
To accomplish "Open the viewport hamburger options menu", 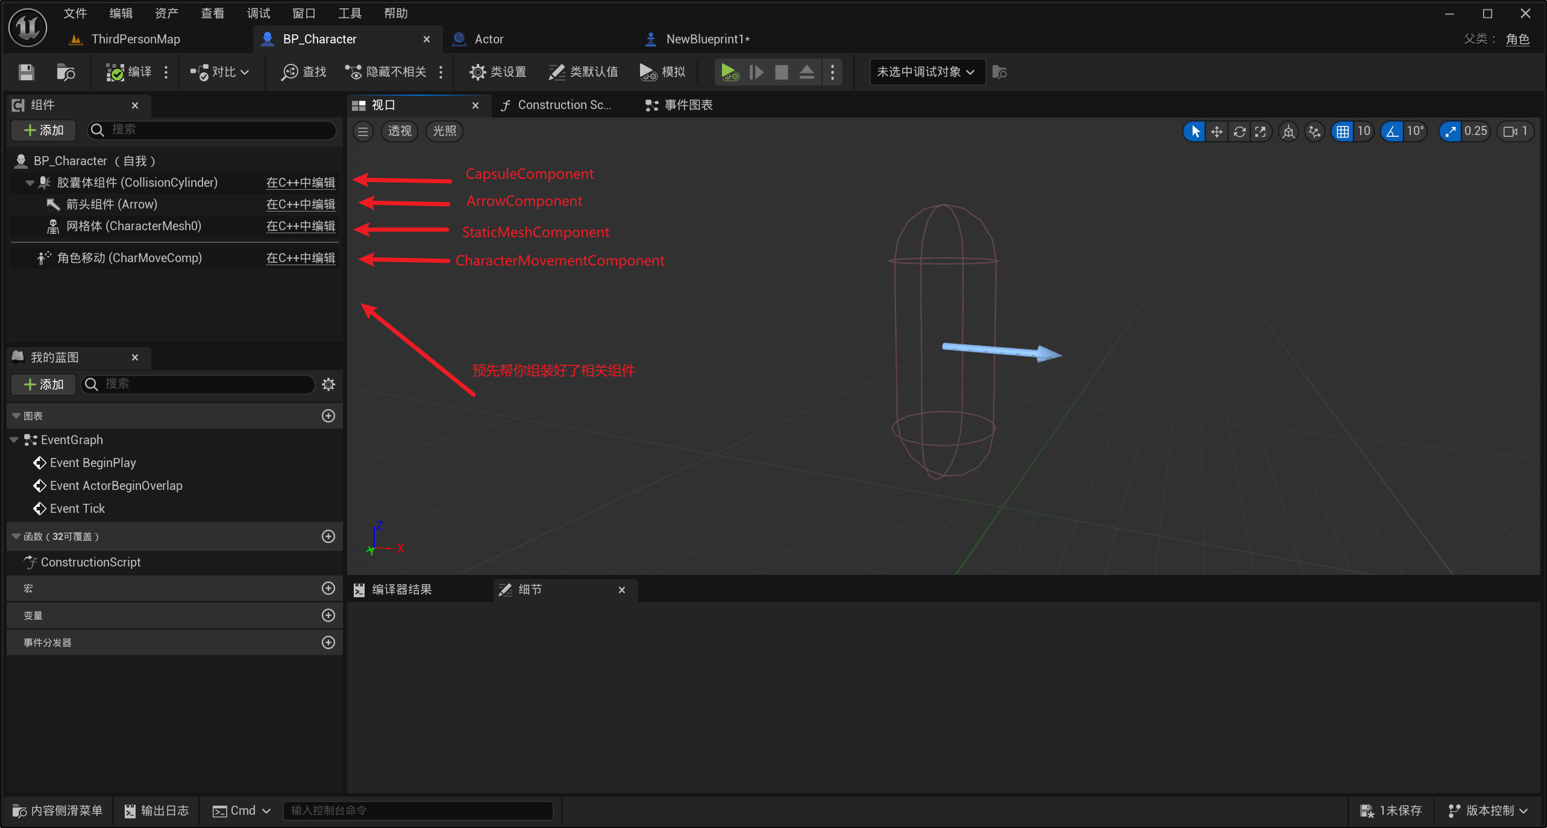I will [363, 131].
